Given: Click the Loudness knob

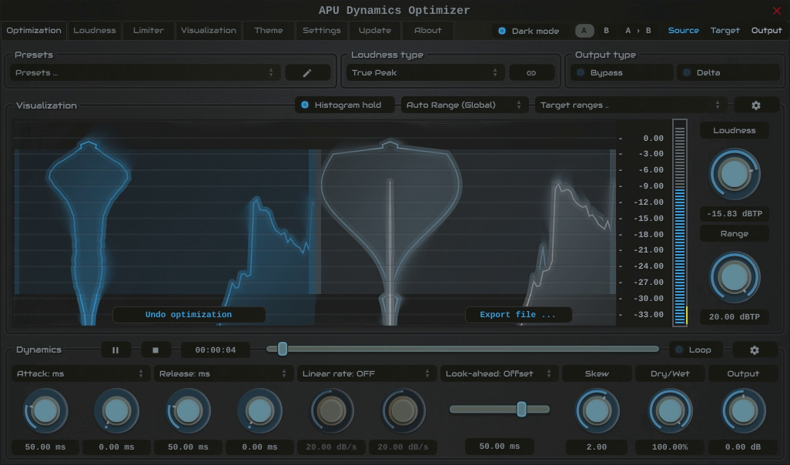Looking at the screenshot, I should (x=734, y=174).
